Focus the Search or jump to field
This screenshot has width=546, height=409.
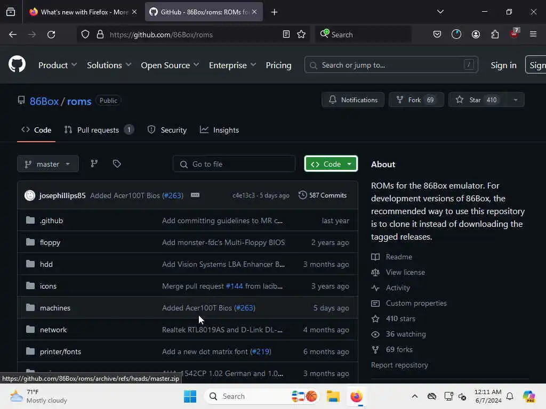click(391, 65)
